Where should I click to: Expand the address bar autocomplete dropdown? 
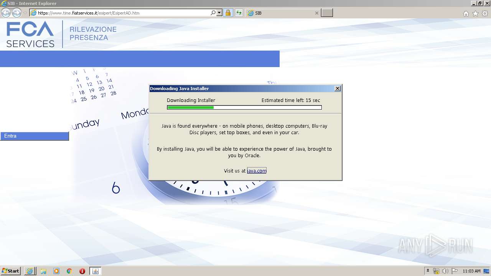pos(219,13)
